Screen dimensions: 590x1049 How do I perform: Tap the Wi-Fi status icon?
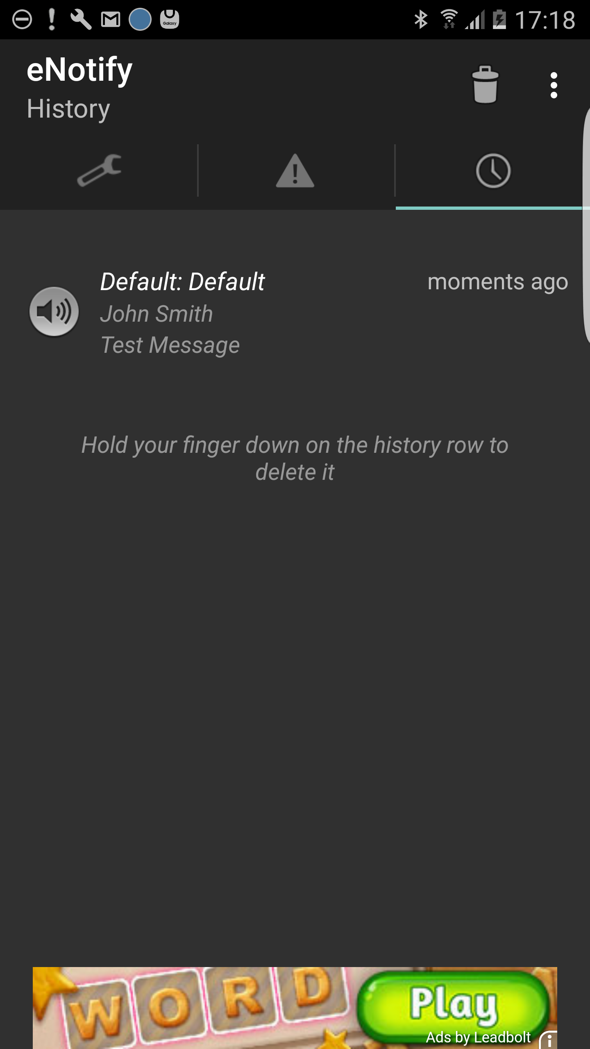(x=449, y=19)
